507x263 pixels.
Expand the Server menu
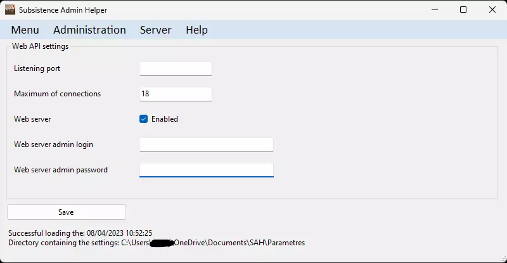(x=155, y=30)
